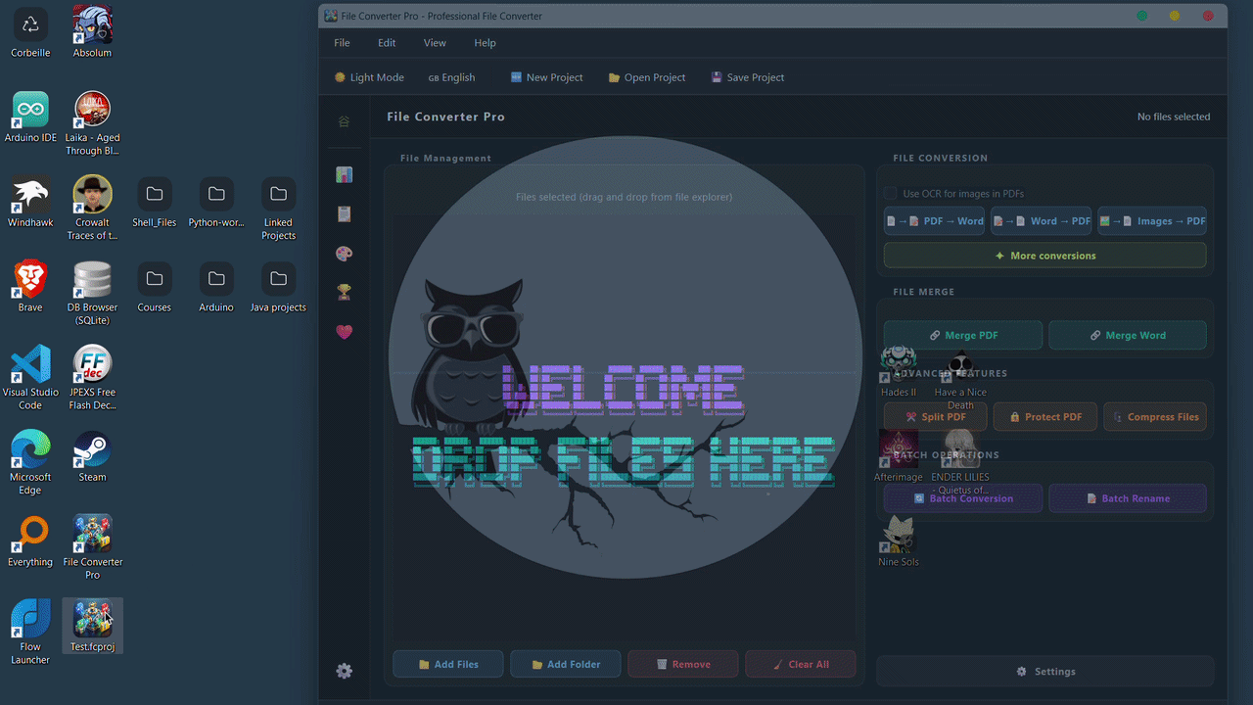
Task: Expand More conversions options
Action: [x=1044, y=256]
